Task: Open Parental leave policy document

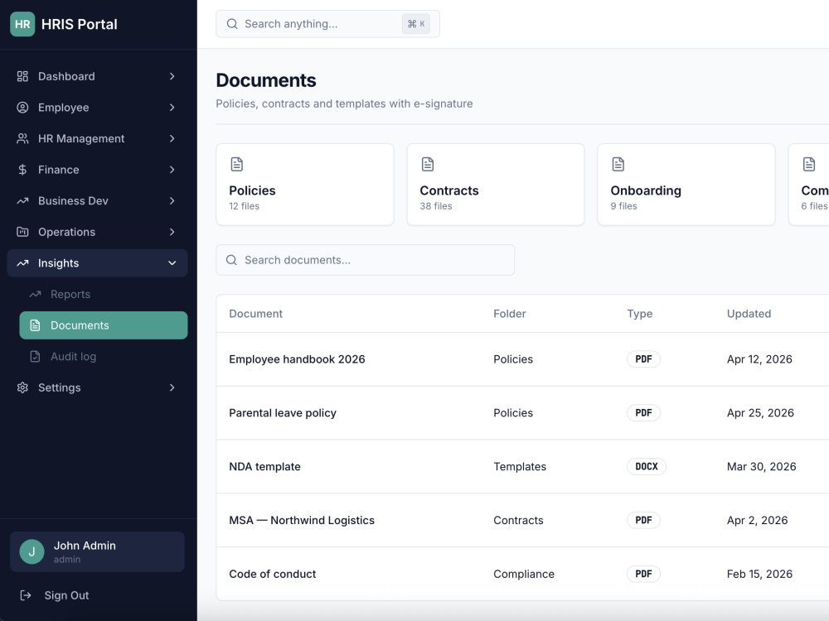Action: click(283, 413)
